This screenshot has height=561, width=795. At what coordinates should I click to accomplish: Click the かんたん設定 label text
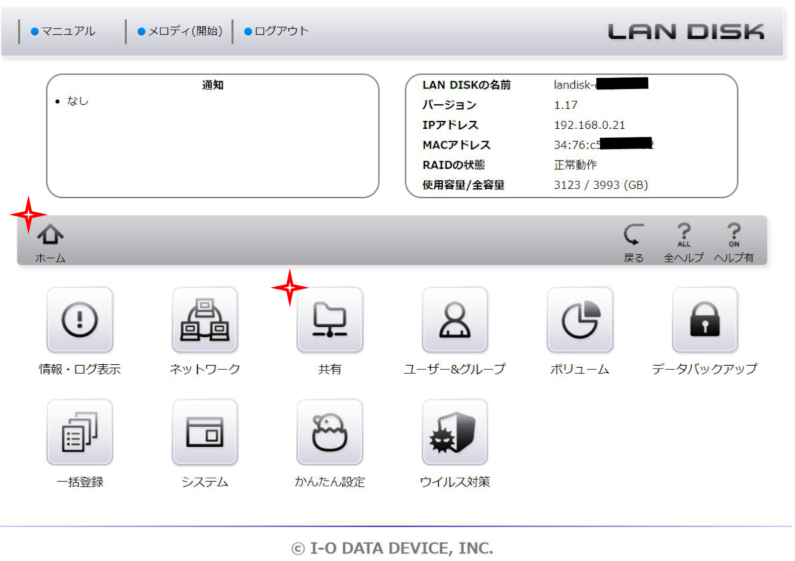330,482
